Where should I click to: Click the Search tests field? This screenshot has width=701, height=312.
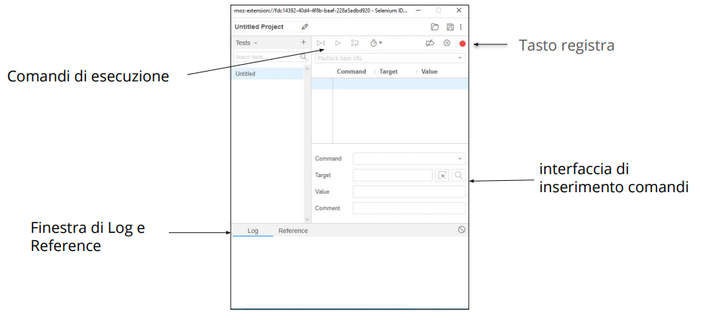265,57
